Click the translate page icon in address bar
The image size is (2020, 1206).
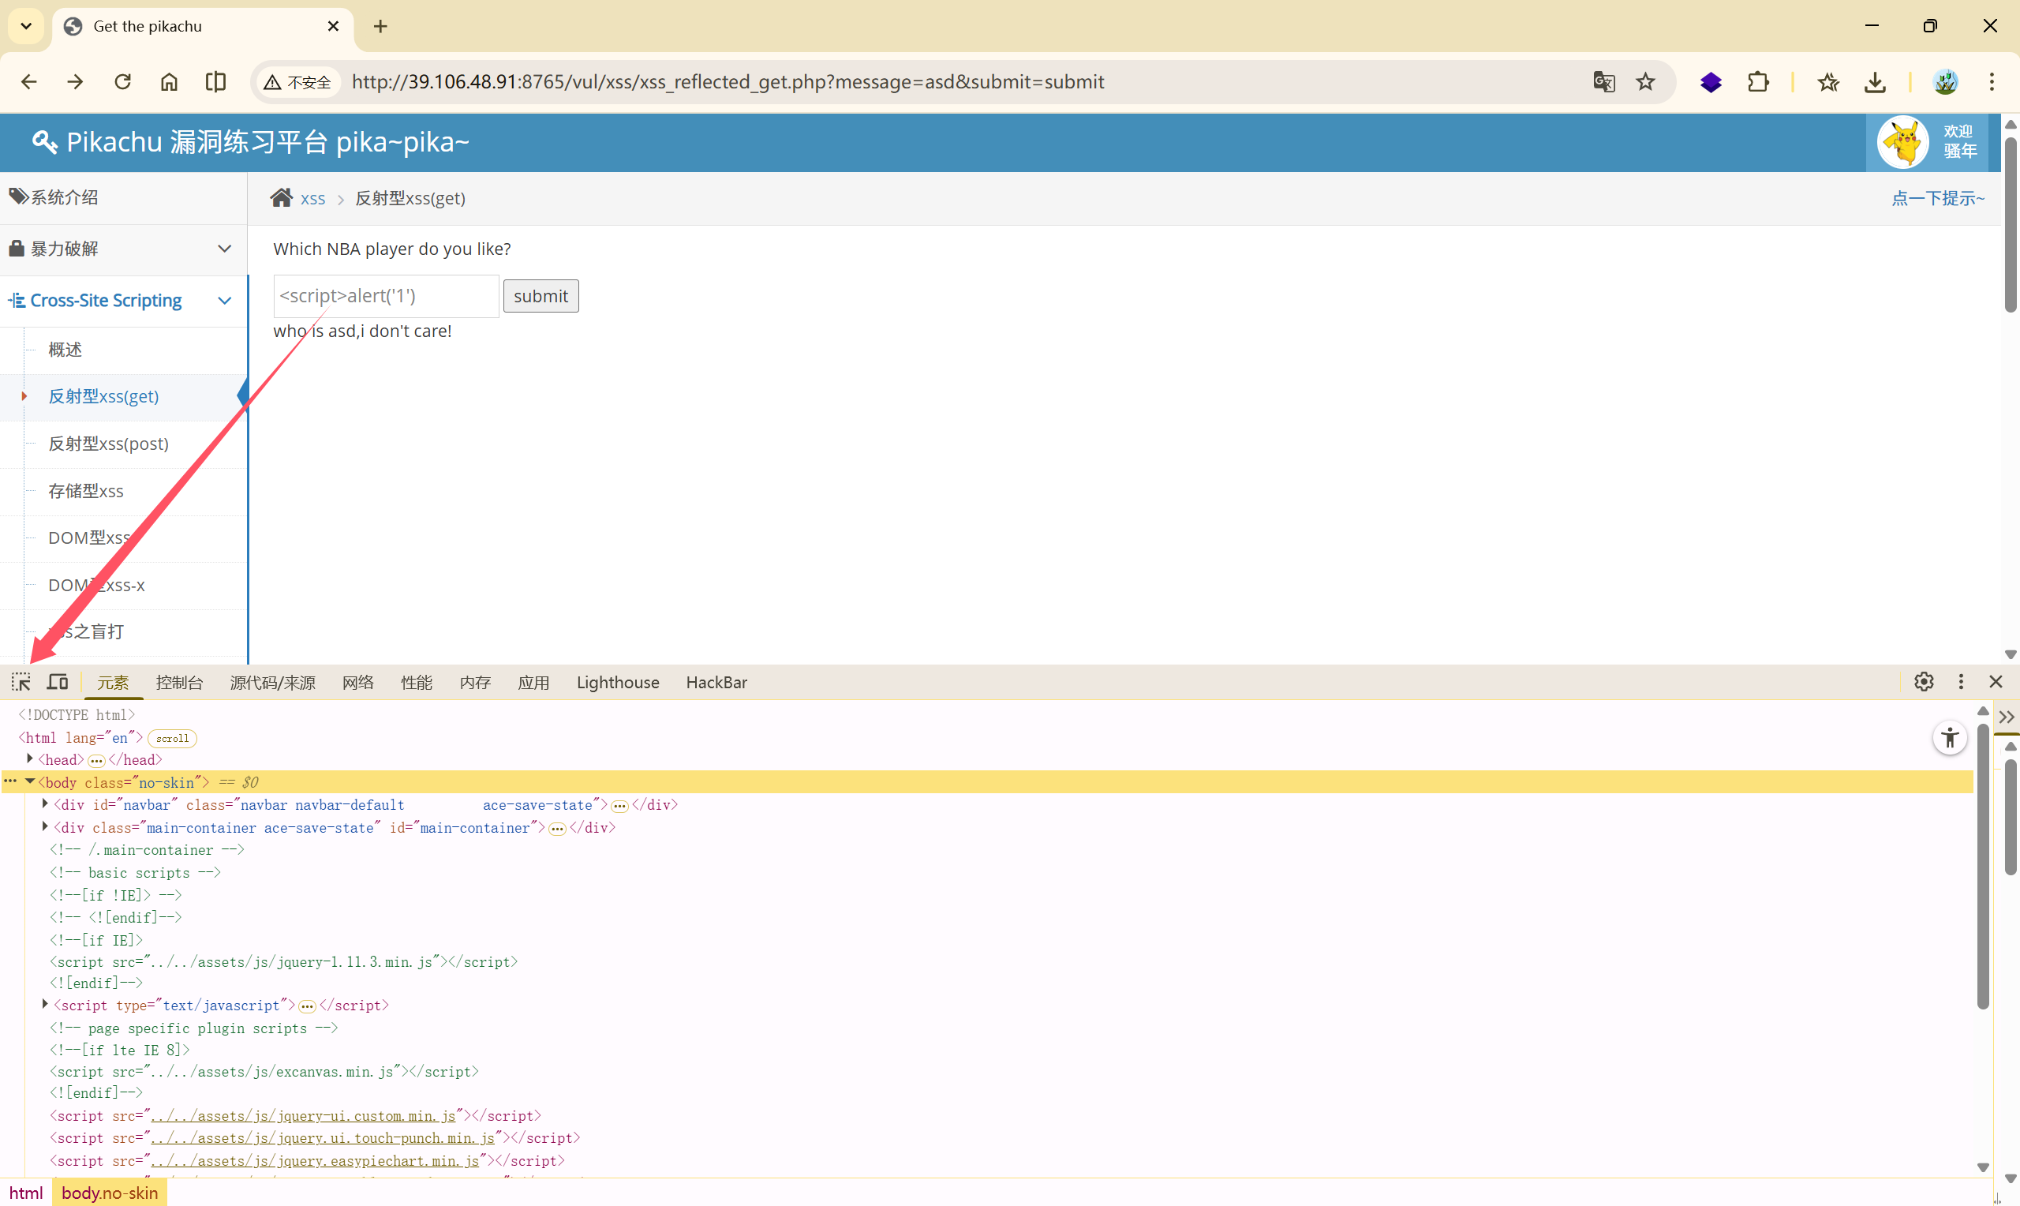click(x=1603, y=82)
